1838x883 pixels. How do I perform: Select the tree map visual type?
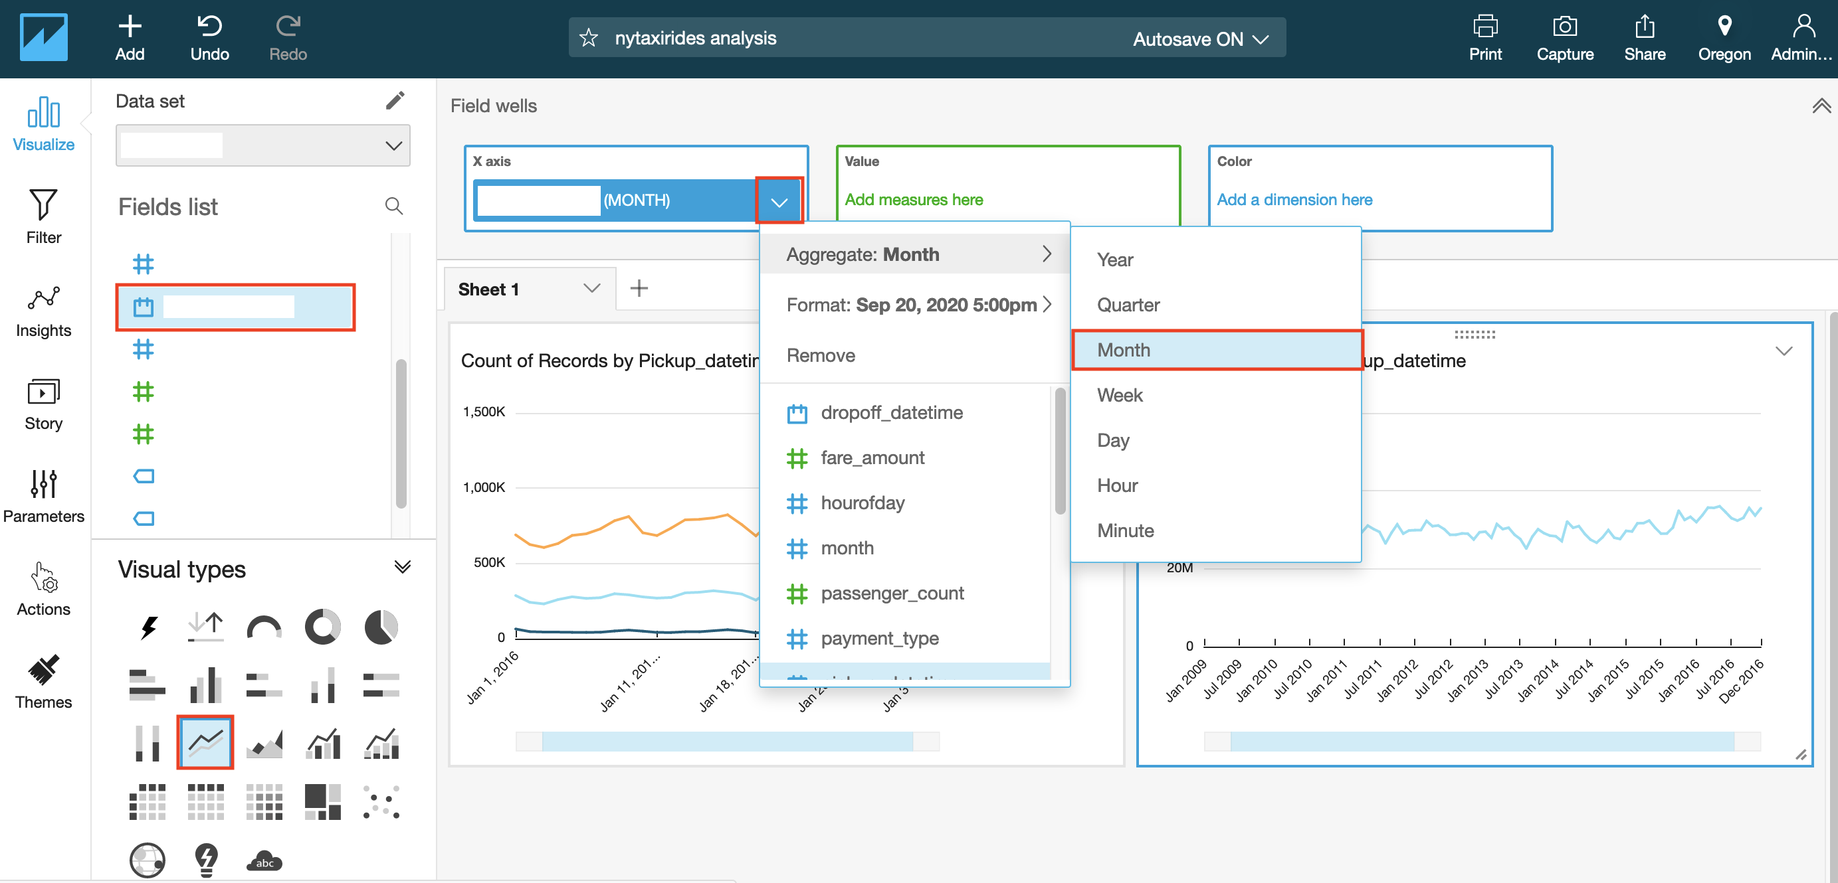322,802
